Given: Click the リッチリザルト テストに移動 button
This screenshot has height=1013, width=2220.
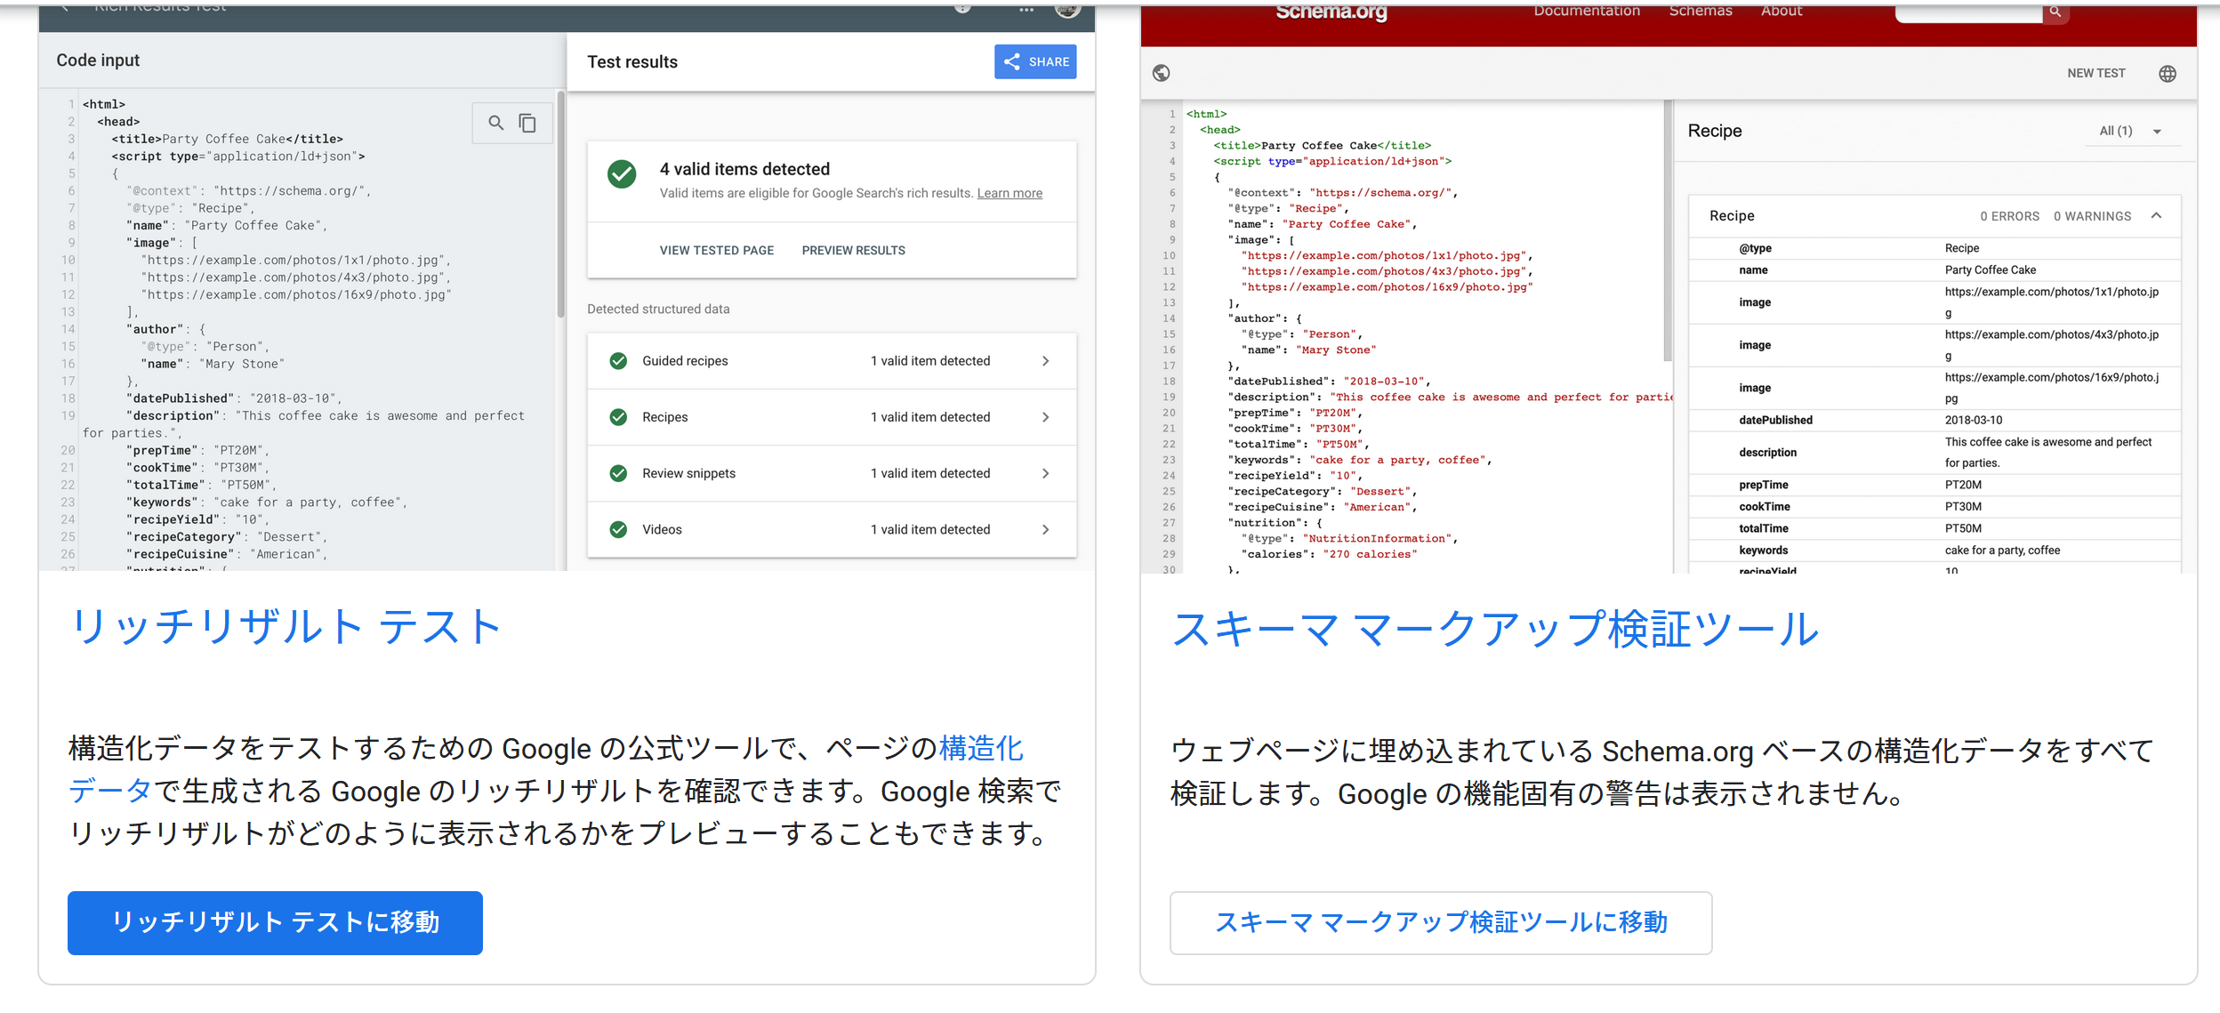Looking at the screenshot, I should (x=275, y=922).
